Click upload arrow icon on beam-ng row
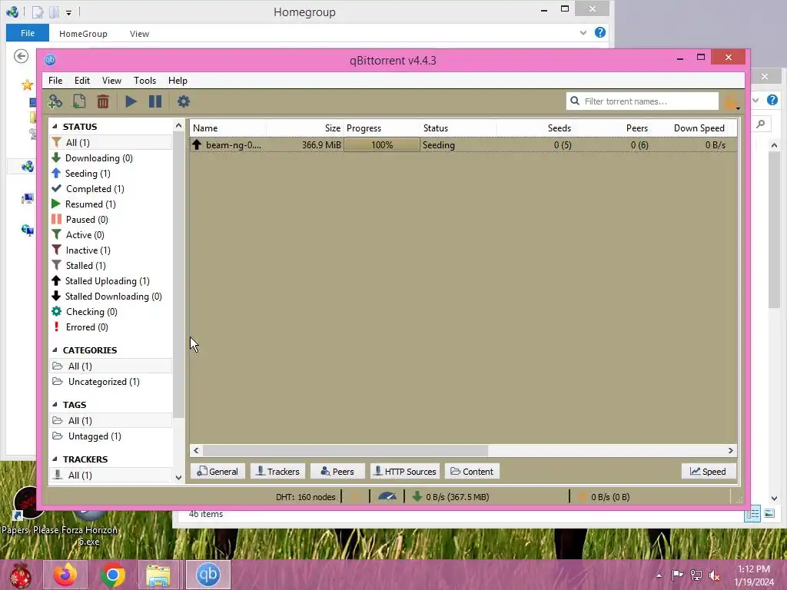The width and height of the screenshot is (787, 590). pyautogui.click(x=197, y=144)
